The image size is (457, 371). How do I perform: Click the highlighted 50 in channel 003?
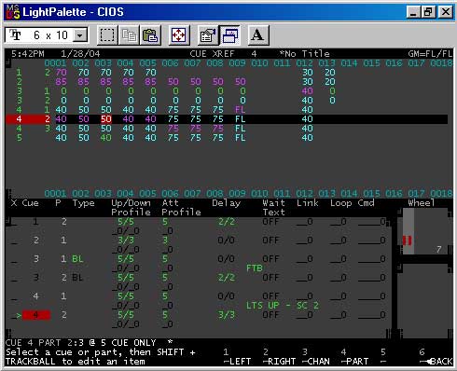coord(105,119)
